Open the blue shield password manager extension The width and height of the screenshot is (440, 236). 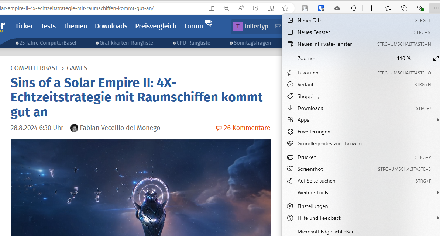321,8
